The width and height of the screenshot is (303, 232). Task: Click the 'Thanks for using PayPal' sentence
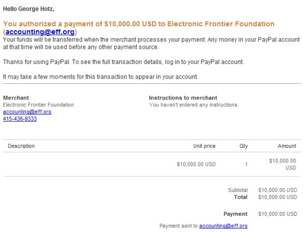coord(123,62)
